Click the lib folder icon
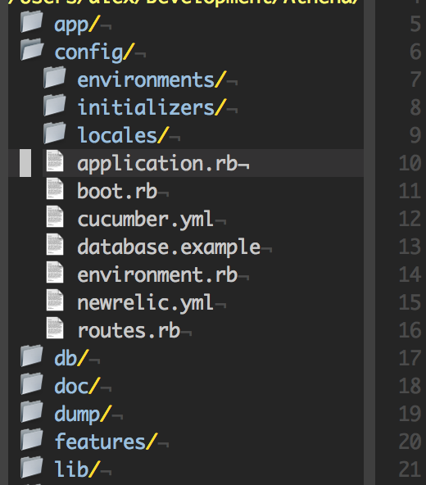The height and width of the screenshot is (485, 426). click(x=32, y=467)
